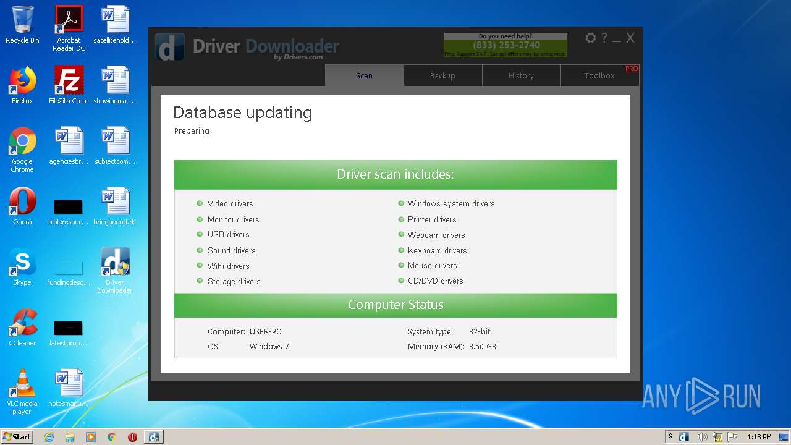
Task: Open the FileZilla Client shortcut
Action: [x=69, y=85]
